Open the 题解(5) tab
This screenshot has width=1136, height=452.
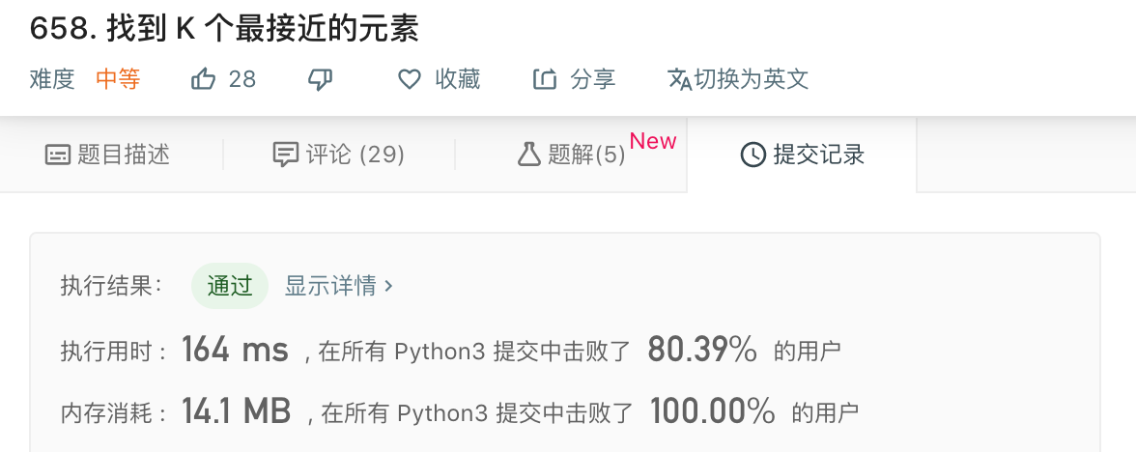[x=572, y=155]
